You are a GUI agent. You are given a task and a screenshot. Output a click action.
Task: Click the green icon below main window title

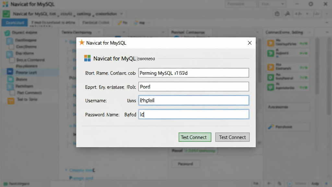(6, 14)
